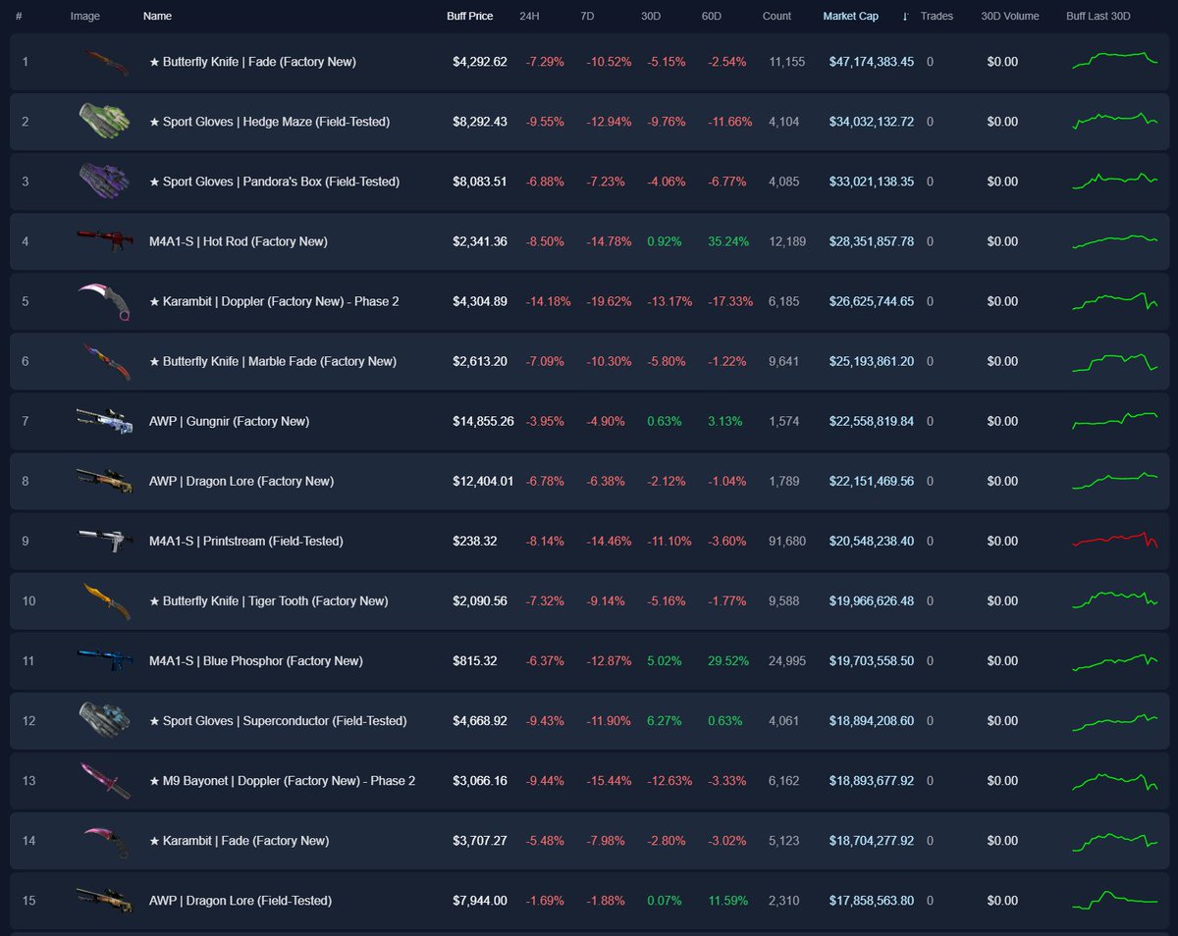Select the $8,292.43 Hedge Maze price

pos(480,122)
